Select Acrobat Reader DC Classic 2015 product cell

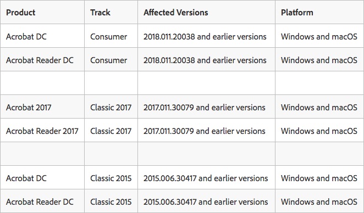pyautogui.click(x=40, y=202)
